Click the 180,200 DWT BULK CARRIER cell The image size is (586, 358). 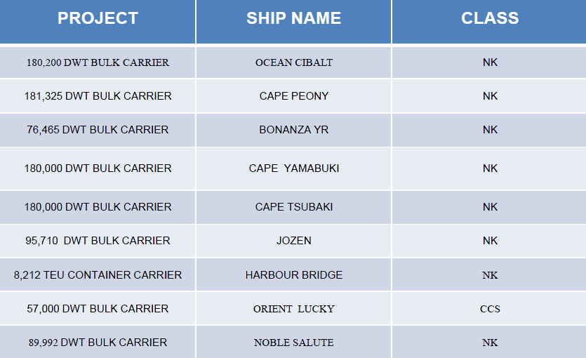click(x=98, y=62)
